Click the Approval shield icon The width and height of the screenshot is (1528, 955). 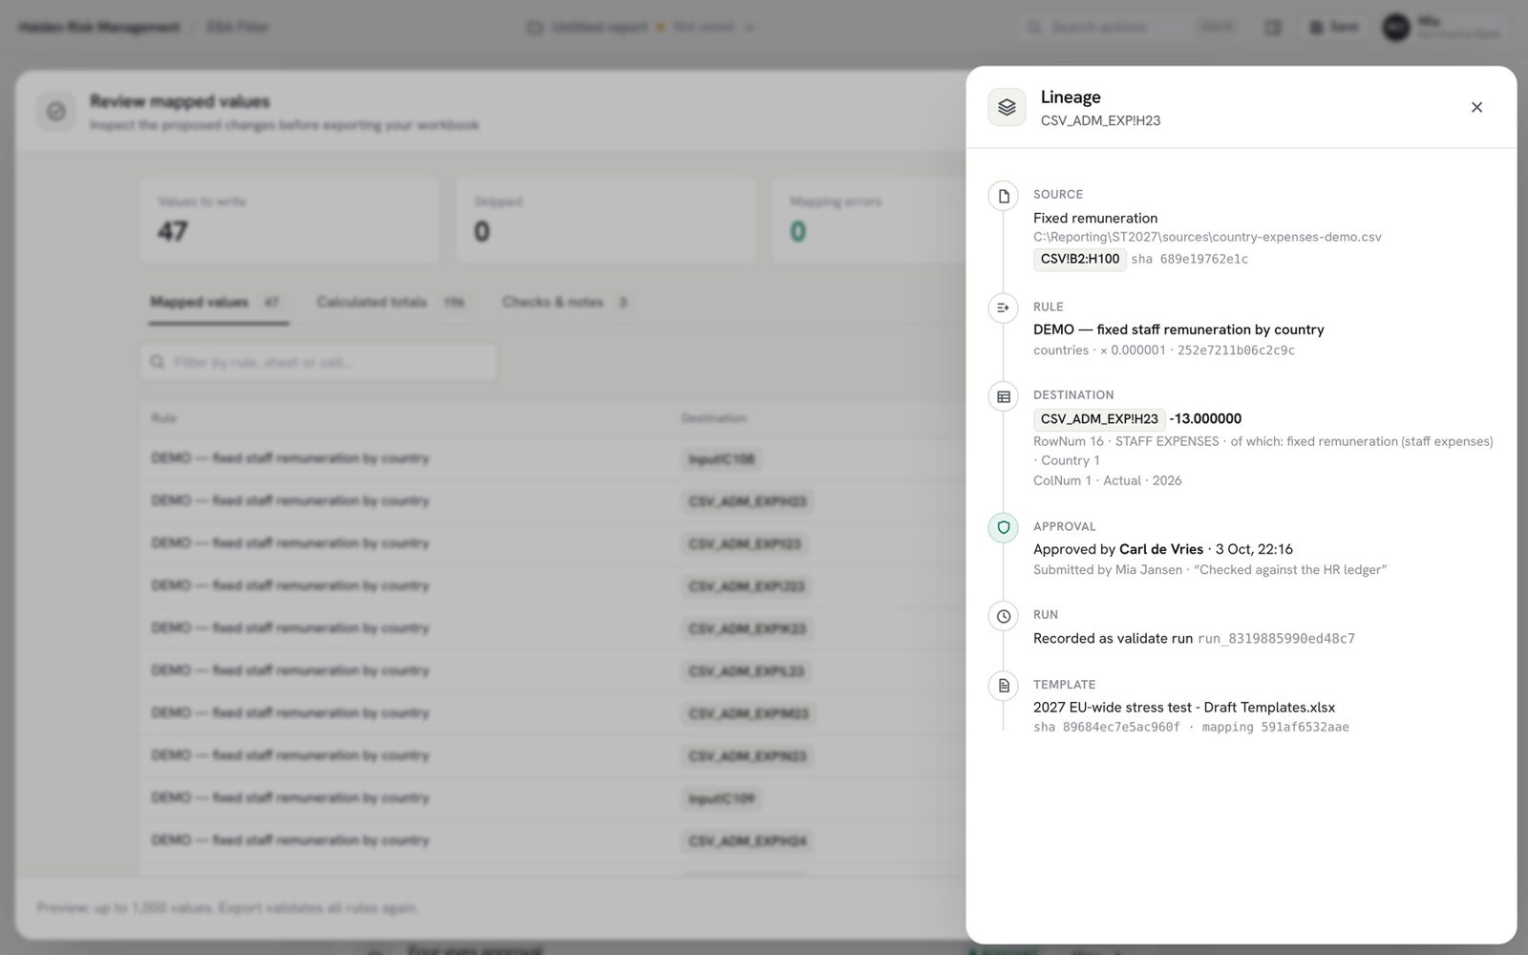1003,527
